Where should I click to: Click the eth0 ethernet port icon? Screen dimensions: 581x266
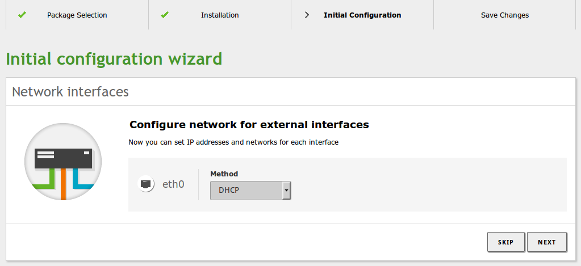[x=146, y=184]
